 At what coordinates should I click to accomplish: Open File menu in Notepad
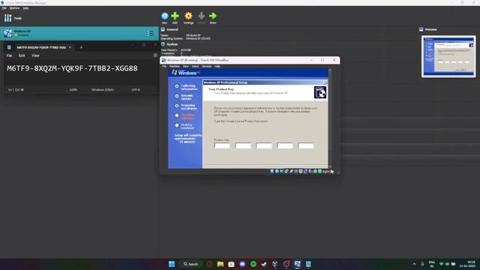pos(9,55)
